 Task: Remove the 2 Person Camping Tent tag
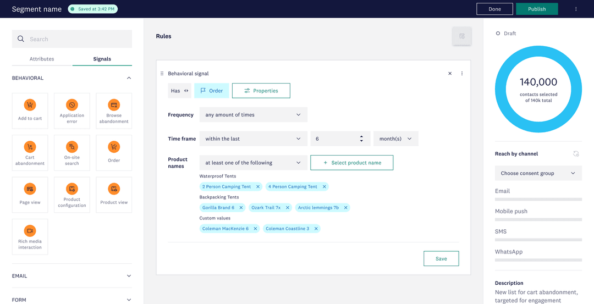coord(258,187)
